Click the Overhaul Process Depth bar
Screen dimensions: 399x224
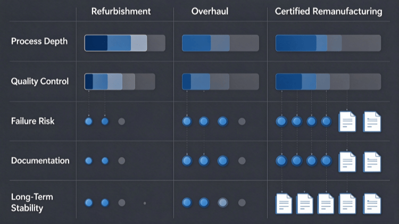pos(220,43)
